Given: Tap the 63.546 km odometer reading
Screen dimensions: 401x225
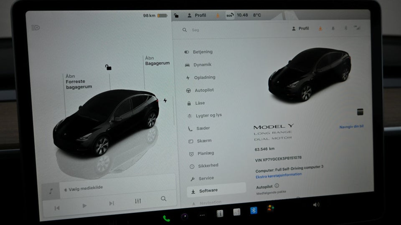Looking at the screenshot, I should coord(264,149).
